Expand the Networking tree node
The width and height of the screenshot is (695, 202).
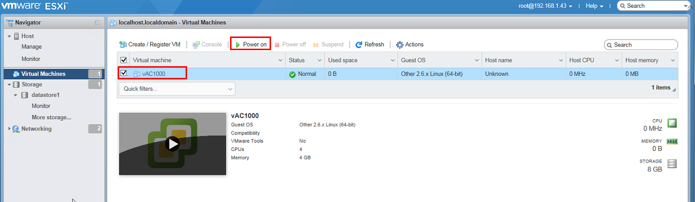[9, 129]
